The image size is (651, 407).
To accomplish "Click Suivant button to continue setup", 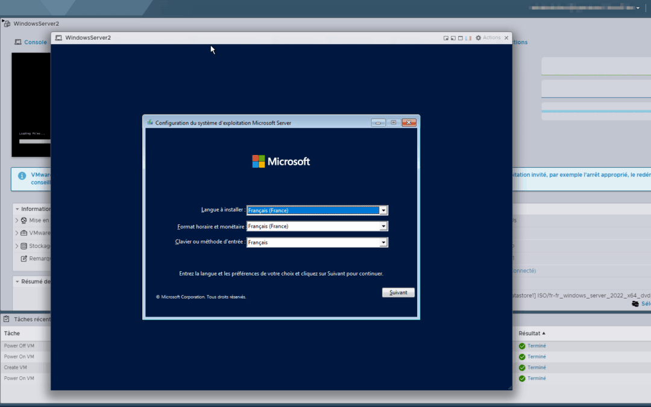I will coord(398,292).
